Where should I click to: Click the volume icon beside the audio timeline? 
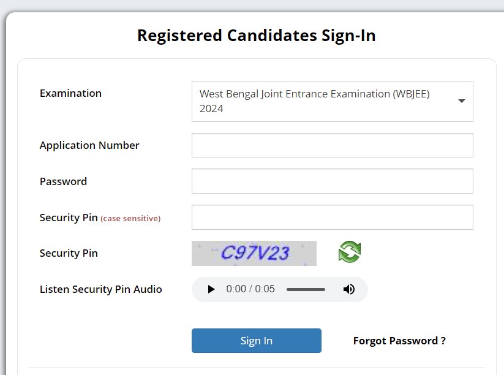349,289
